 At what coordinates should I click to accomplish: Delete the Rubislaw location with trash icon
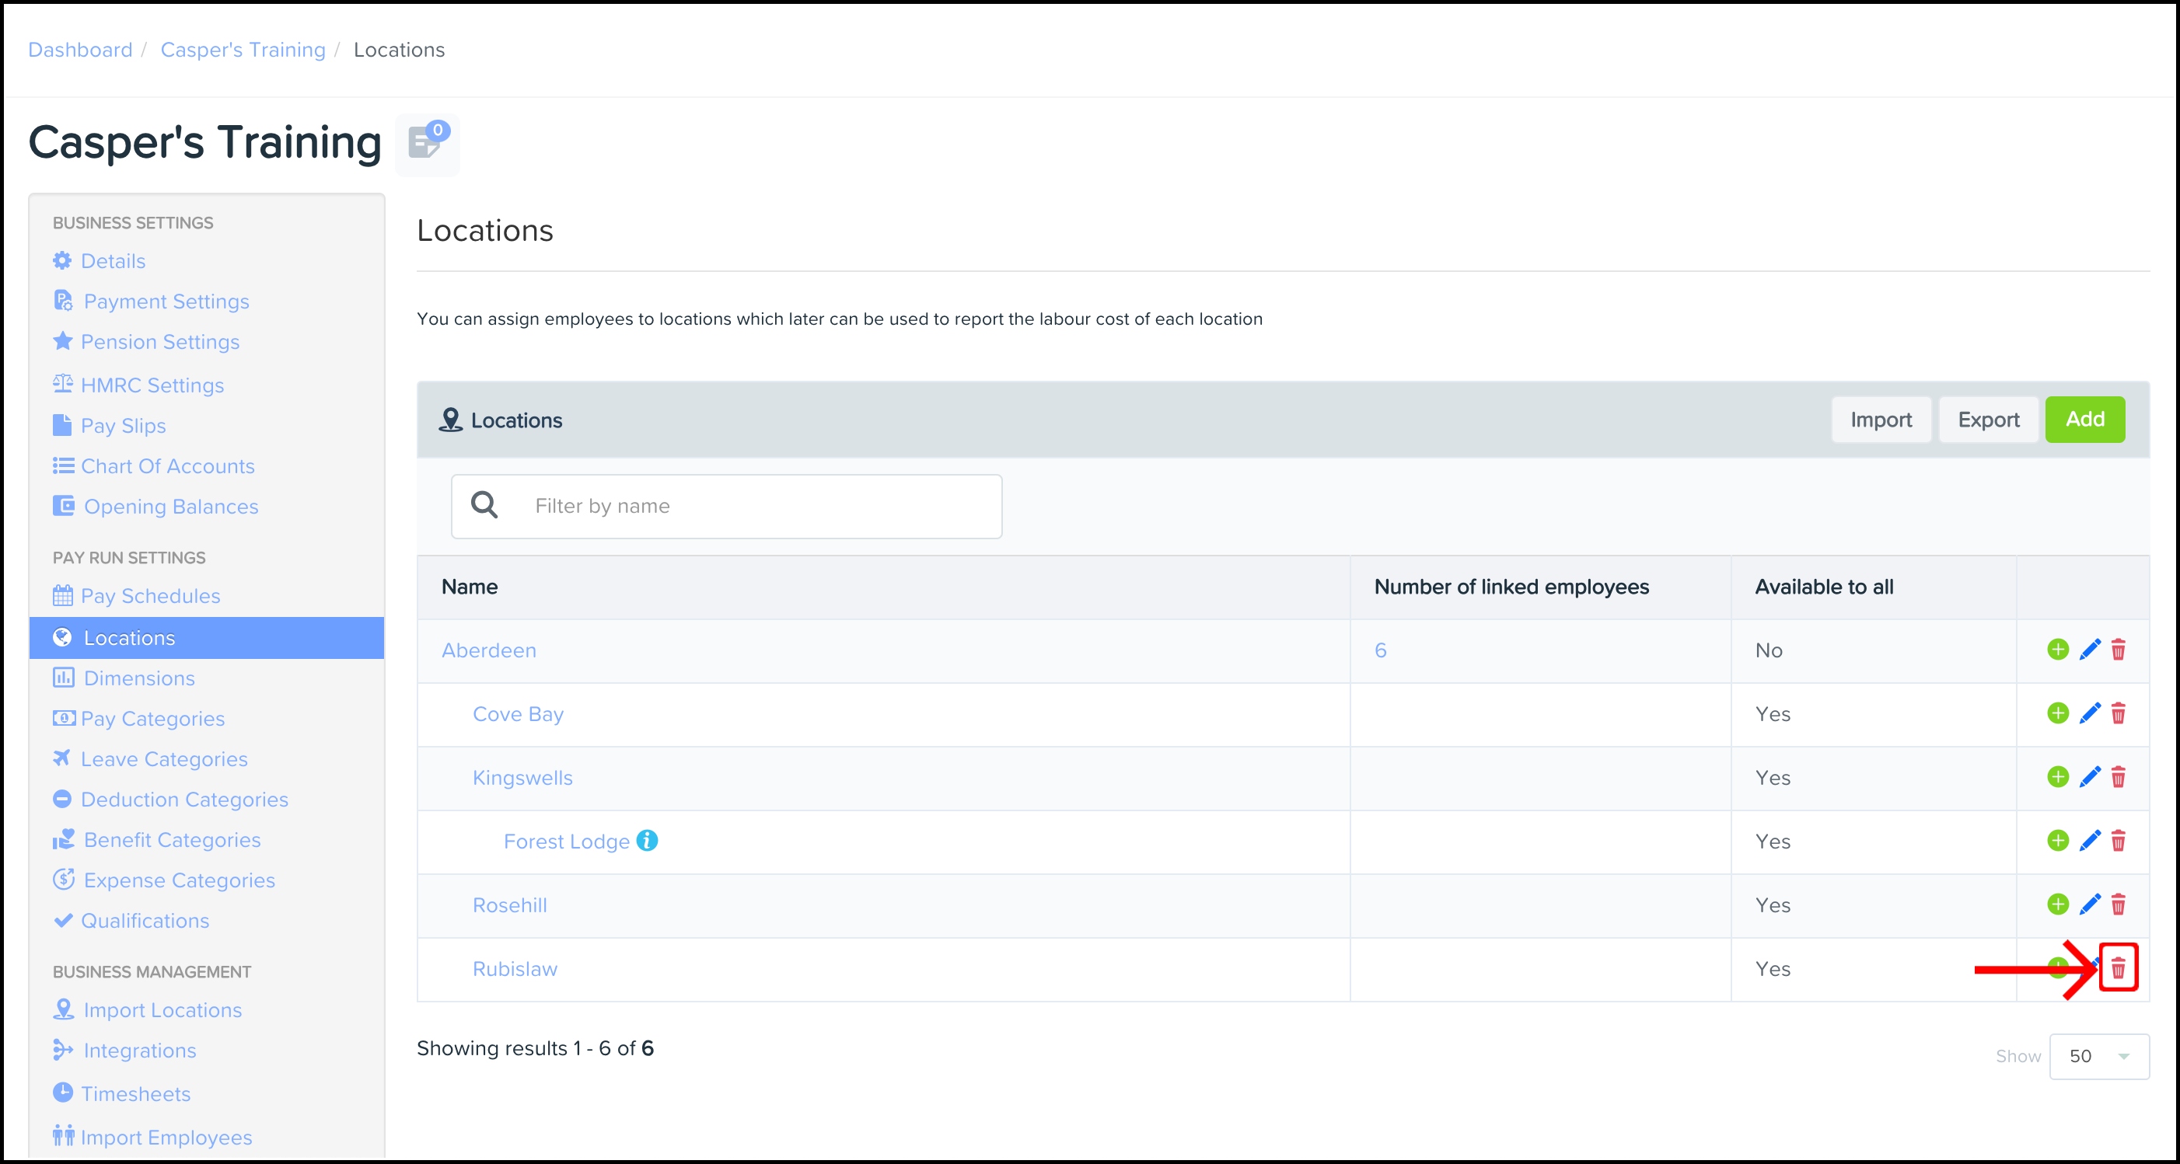[2117, 967]
